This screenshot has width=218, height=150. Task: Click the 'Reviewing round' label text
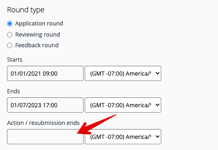pos(37,35)
